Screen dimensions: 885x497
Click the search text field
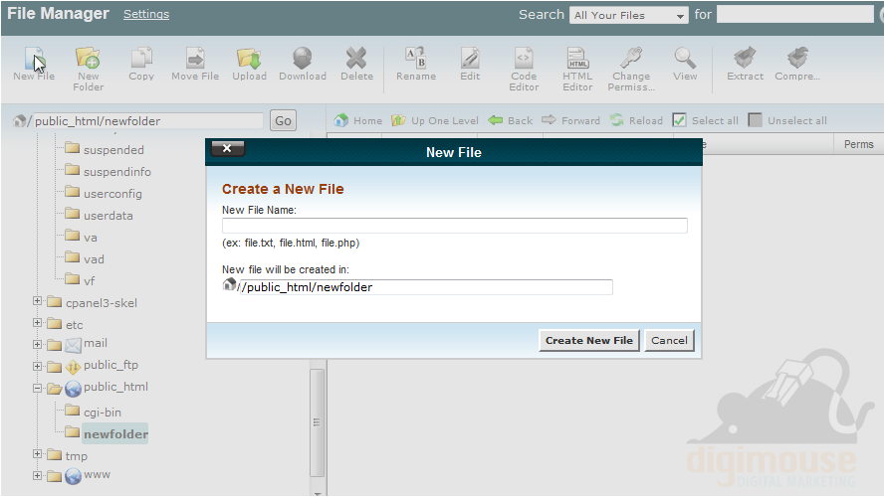point(794,15)
